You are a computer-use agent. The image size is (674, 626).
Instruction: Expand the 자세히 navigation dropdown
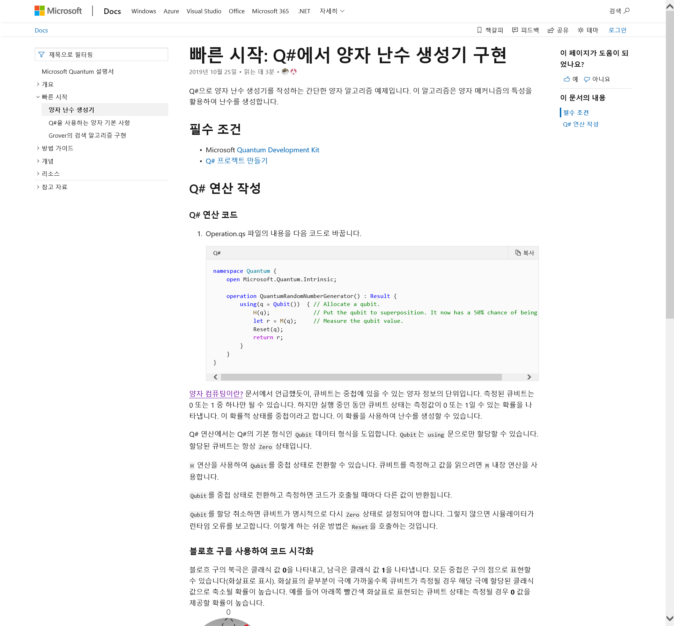(332, 11)
